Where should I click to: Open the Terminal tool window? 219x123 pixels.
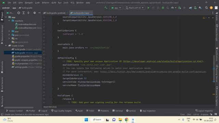(118, 111)
